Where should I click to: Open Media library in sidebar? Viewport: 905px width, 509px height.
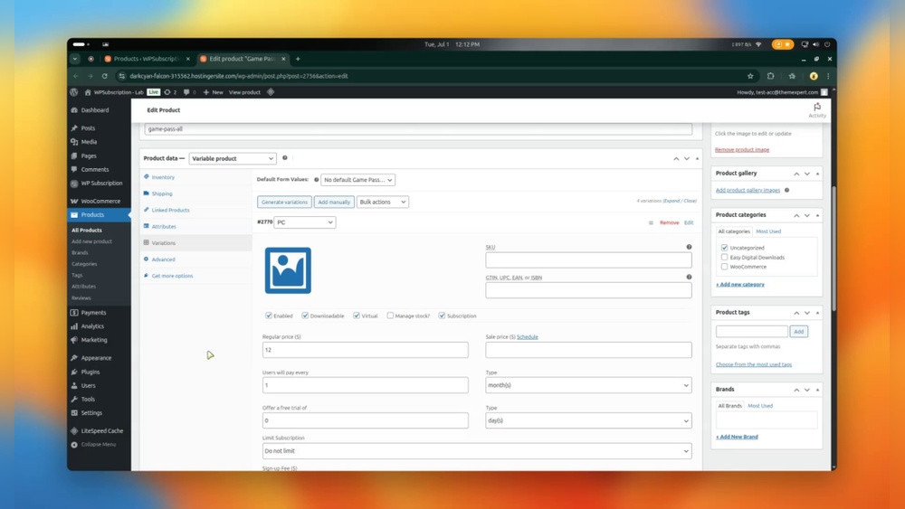click(x=89, y=142)
